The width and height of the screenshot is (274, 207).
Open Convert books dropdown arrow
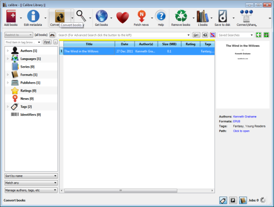click(72, 18)
